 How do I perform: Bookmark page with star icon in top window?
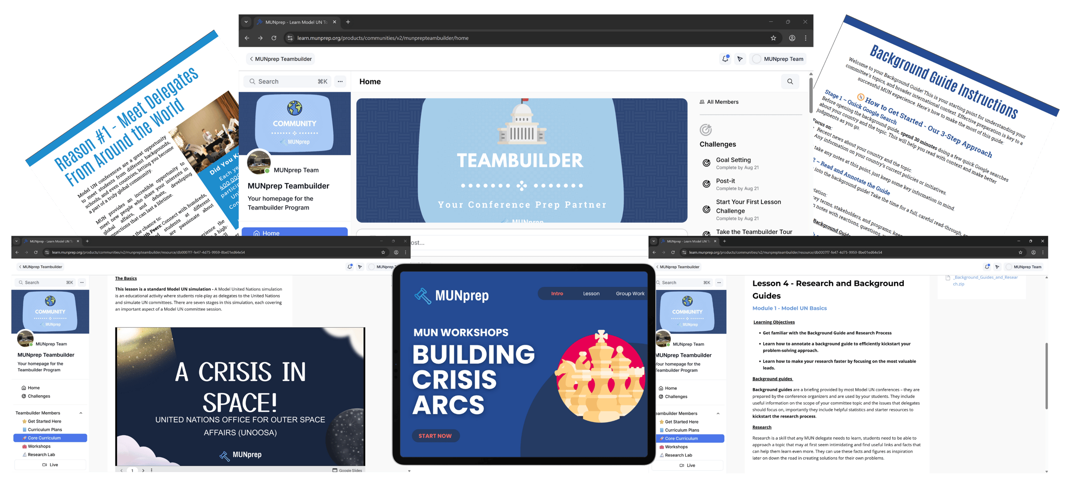point(773,38)
